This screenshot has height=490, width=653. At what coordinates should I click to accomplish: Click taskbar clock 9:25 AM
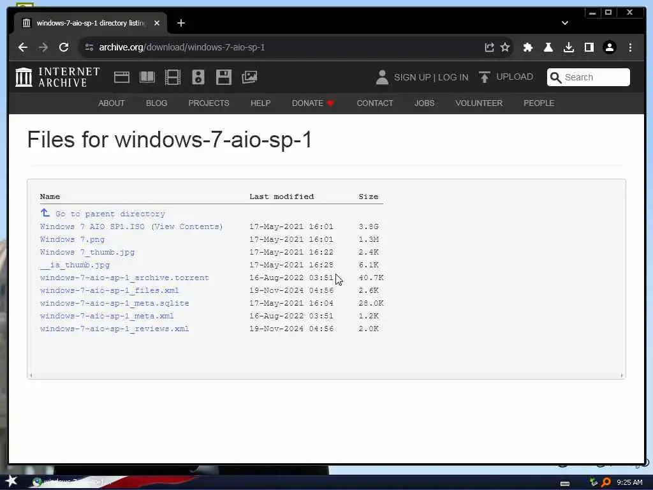pos(629,482)
